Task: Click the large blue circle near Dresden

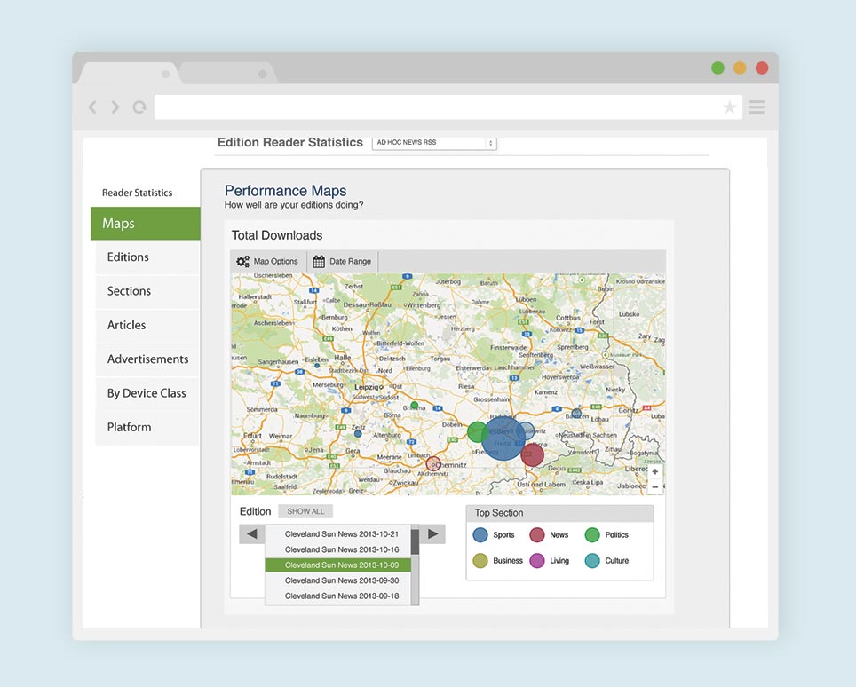Action: coord(503,438)
